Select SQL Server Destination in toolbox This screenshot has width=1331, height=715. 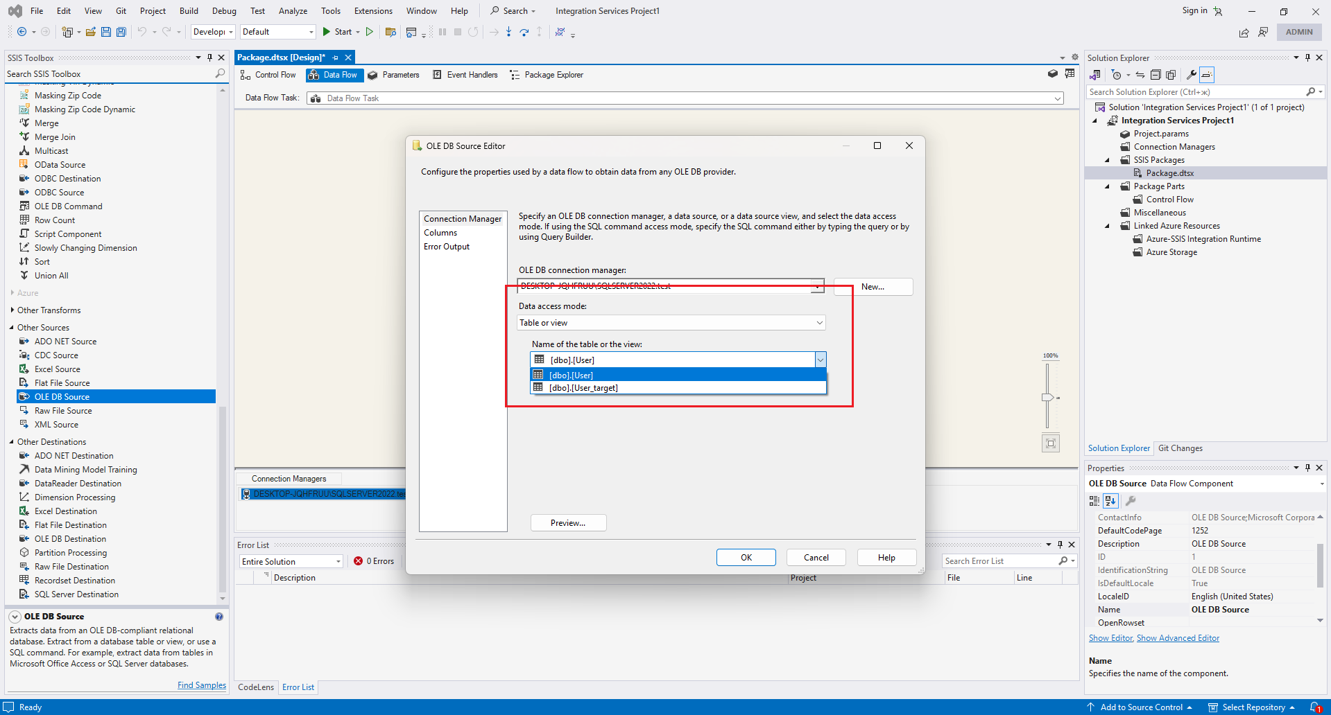point(76,594)
